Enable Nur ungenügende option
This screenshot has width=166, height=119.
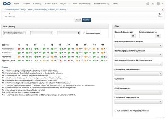[84, 33]
